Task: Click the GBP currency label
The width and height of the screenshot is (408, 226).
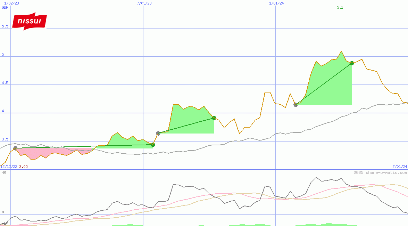Action: (x=5, y=7)
